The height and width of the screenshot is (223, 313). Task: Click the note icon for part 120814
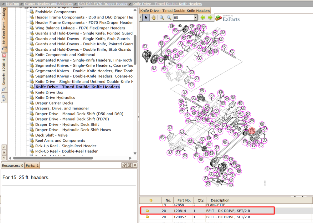[147, 211]
